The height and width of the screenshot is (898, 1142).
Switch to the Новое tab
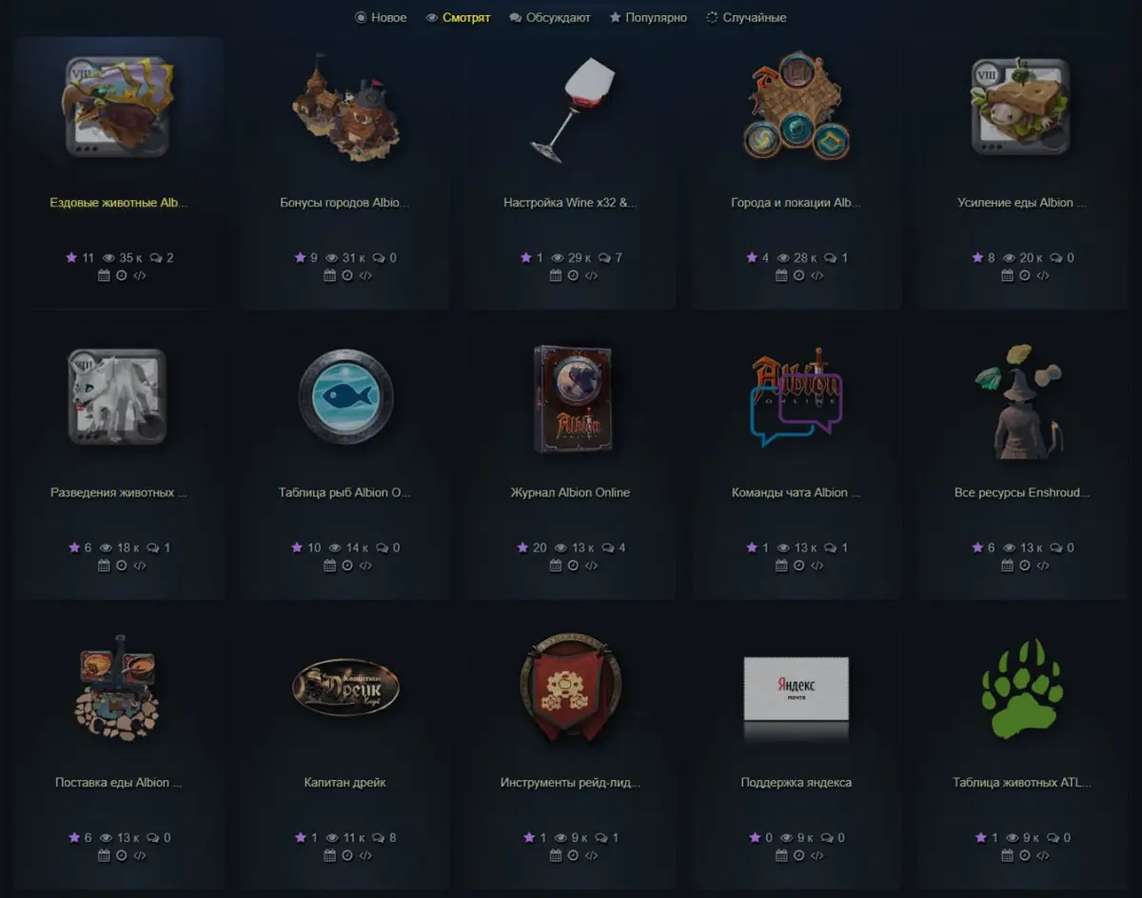(x=381, y=17)
